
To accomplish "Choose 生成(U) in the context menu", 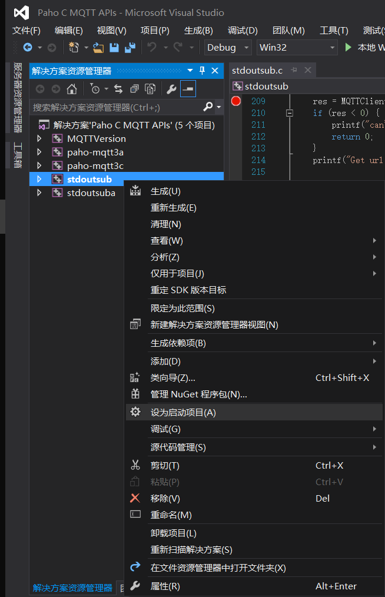I will coord(254,191).
